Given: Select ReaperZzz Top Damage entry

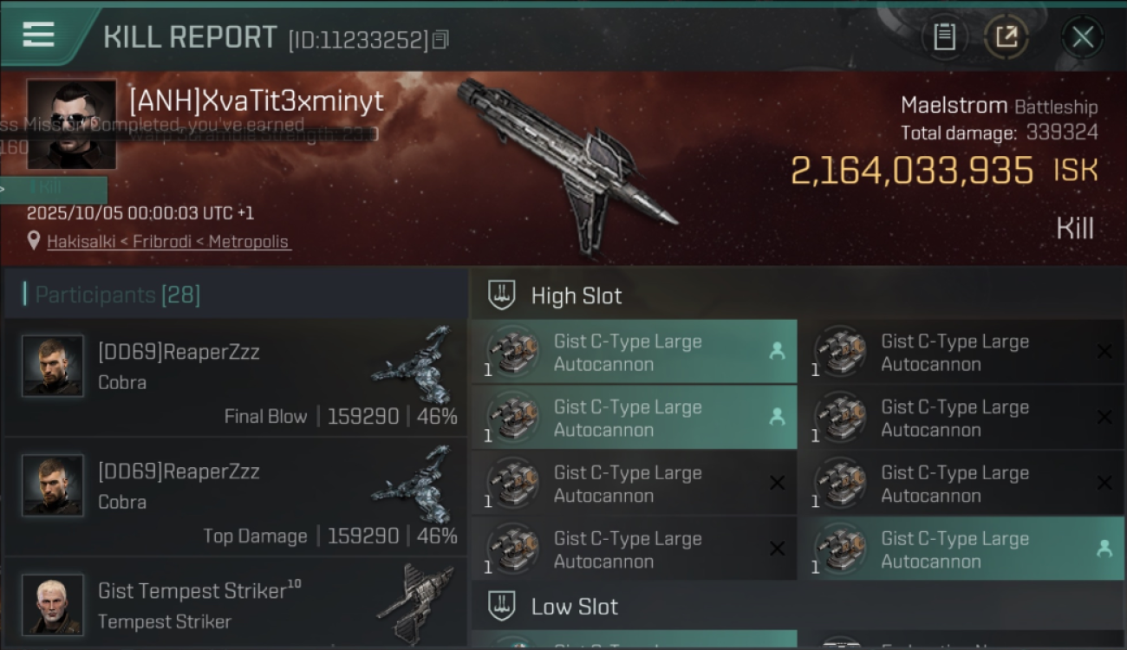Looking at the screenshot, I should [x=236, y=497].
